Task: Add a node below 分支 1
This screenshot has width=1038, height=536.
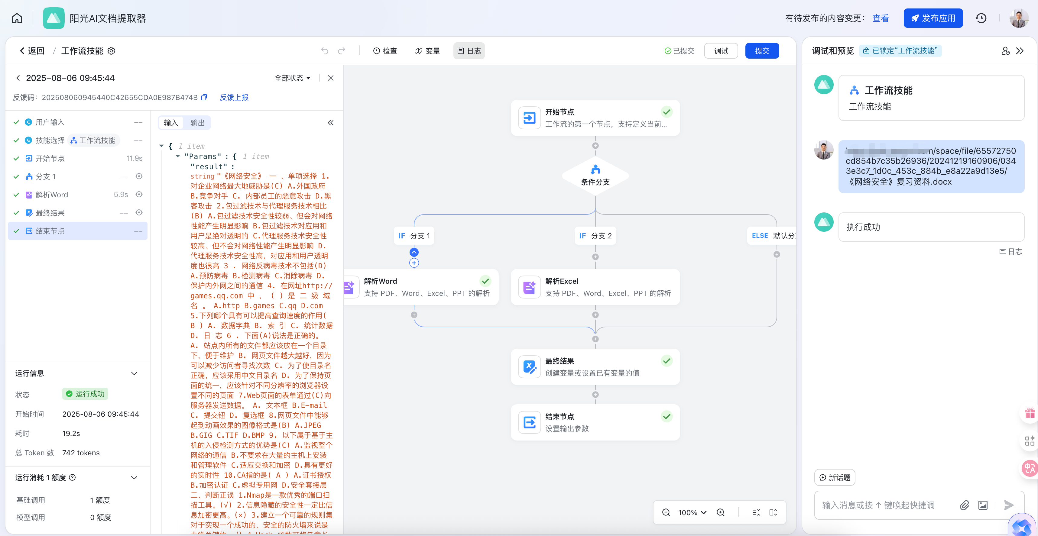Action: coord(414,263)
